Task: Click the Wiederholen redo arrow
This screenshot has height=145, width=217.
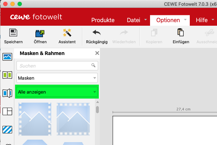Action: 124,32
